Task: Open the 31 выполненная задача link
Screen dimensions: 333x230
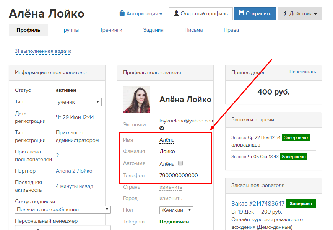Action: (43, 51)
